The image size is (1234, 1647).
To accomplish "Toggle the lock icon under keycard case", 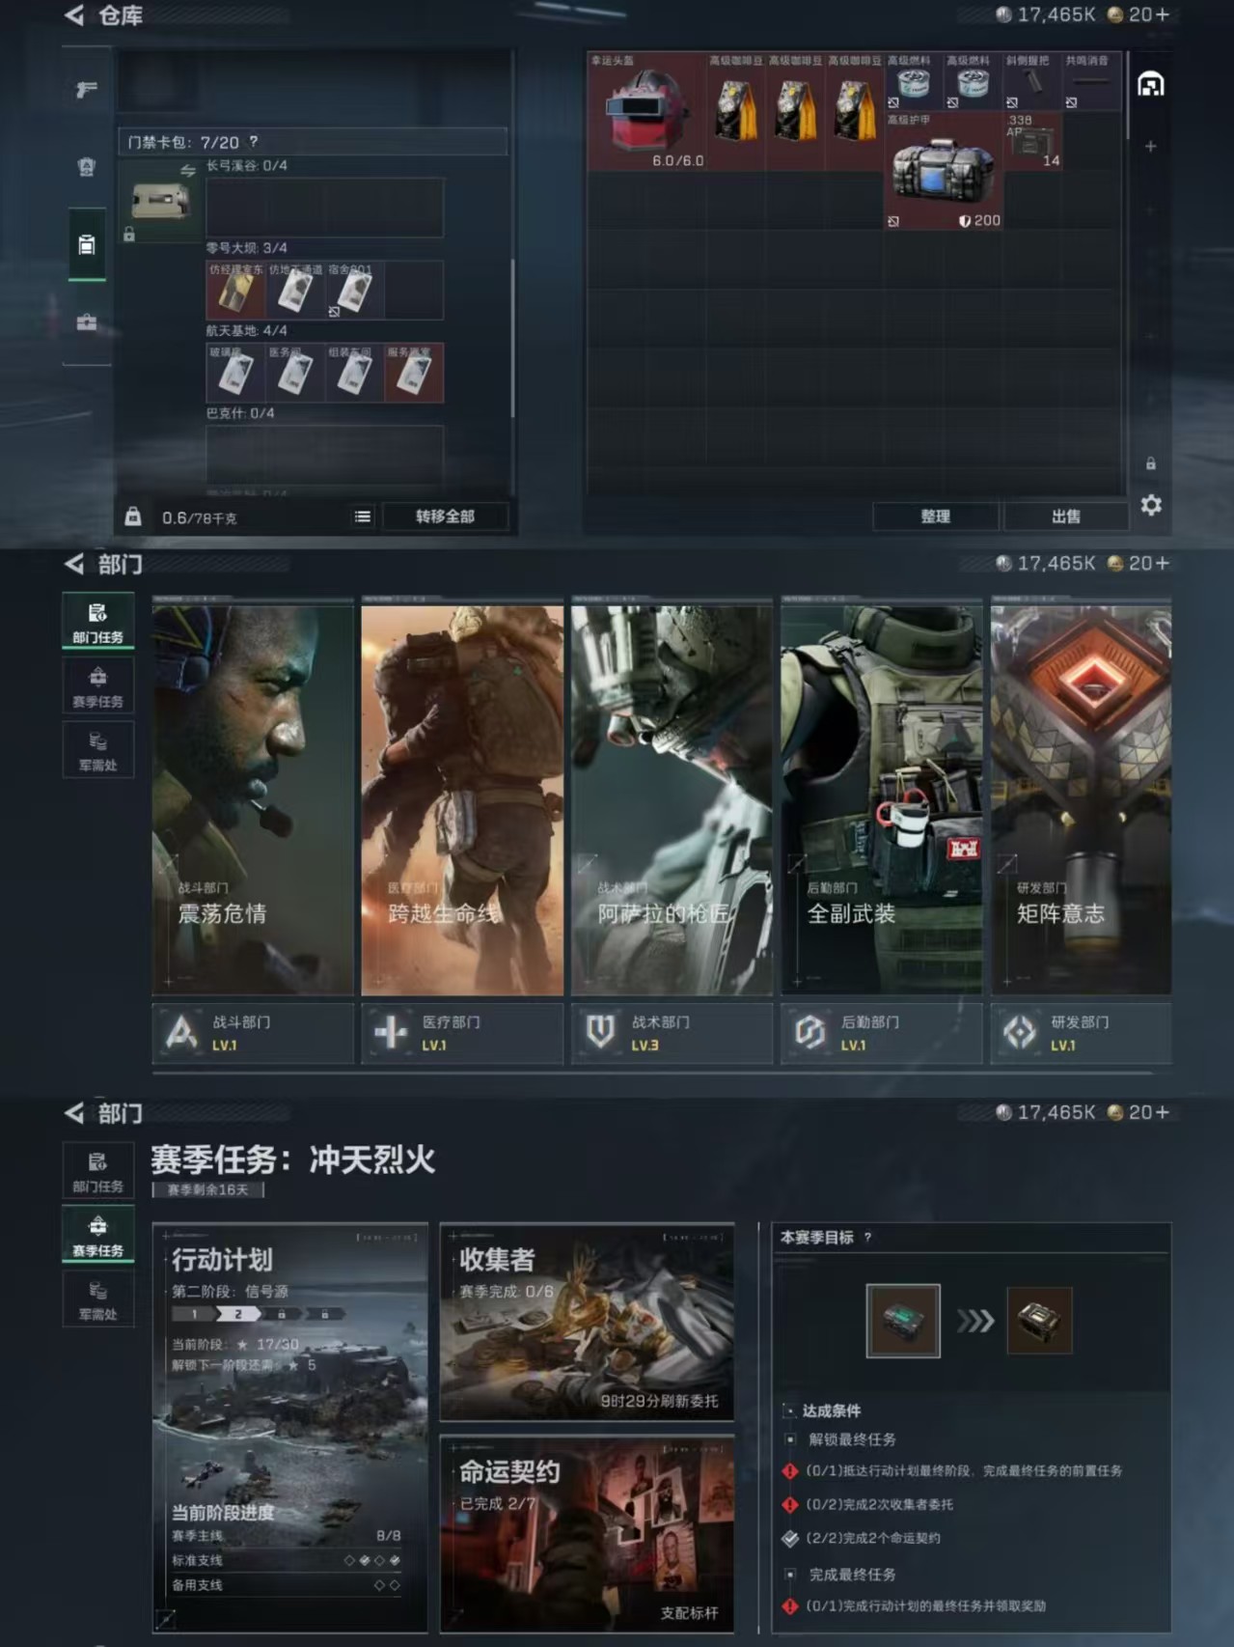I will tap(129, 235).
